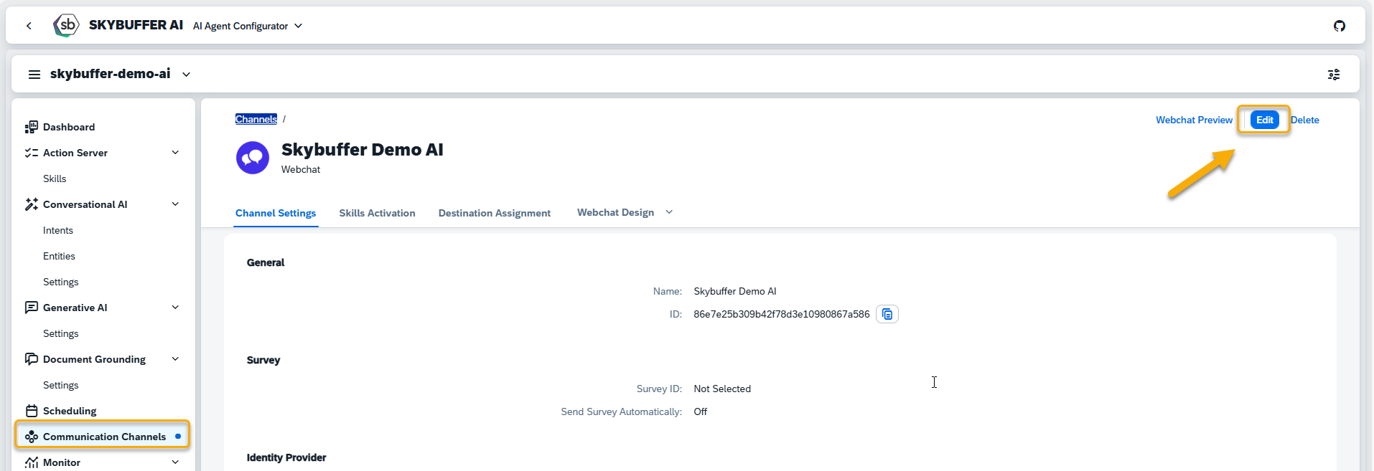This screenshot has height=471, width=1374.
Task: Click the General section heading
Action: (266, 262)
